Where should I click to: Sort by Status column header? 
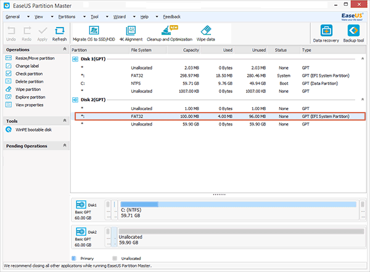pos(284,50)
